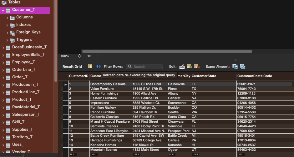This screenshot has height=157, width=294.
Task: Click the table icon beside Uses_T
Action: (x=8, y=145)
